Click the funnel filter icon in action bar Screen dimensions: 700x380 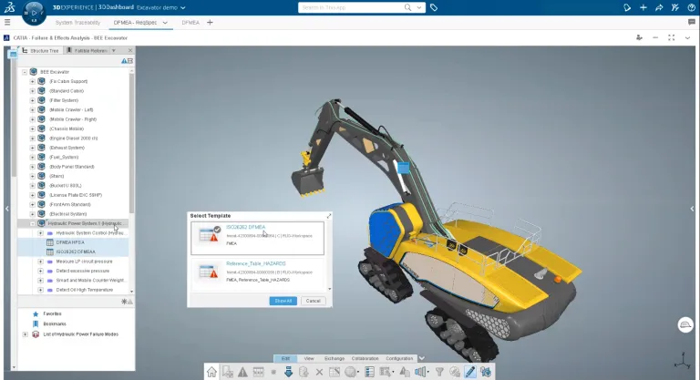click(439, 372)
